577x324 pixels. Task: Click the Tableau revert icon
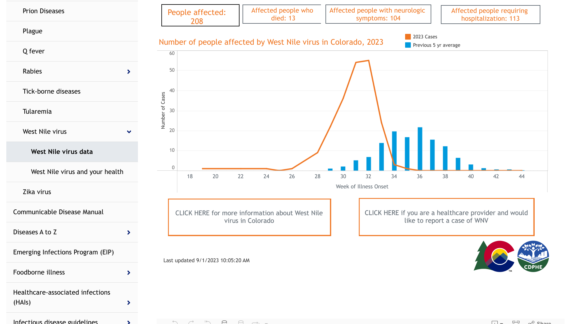click(x=208, y=322)
